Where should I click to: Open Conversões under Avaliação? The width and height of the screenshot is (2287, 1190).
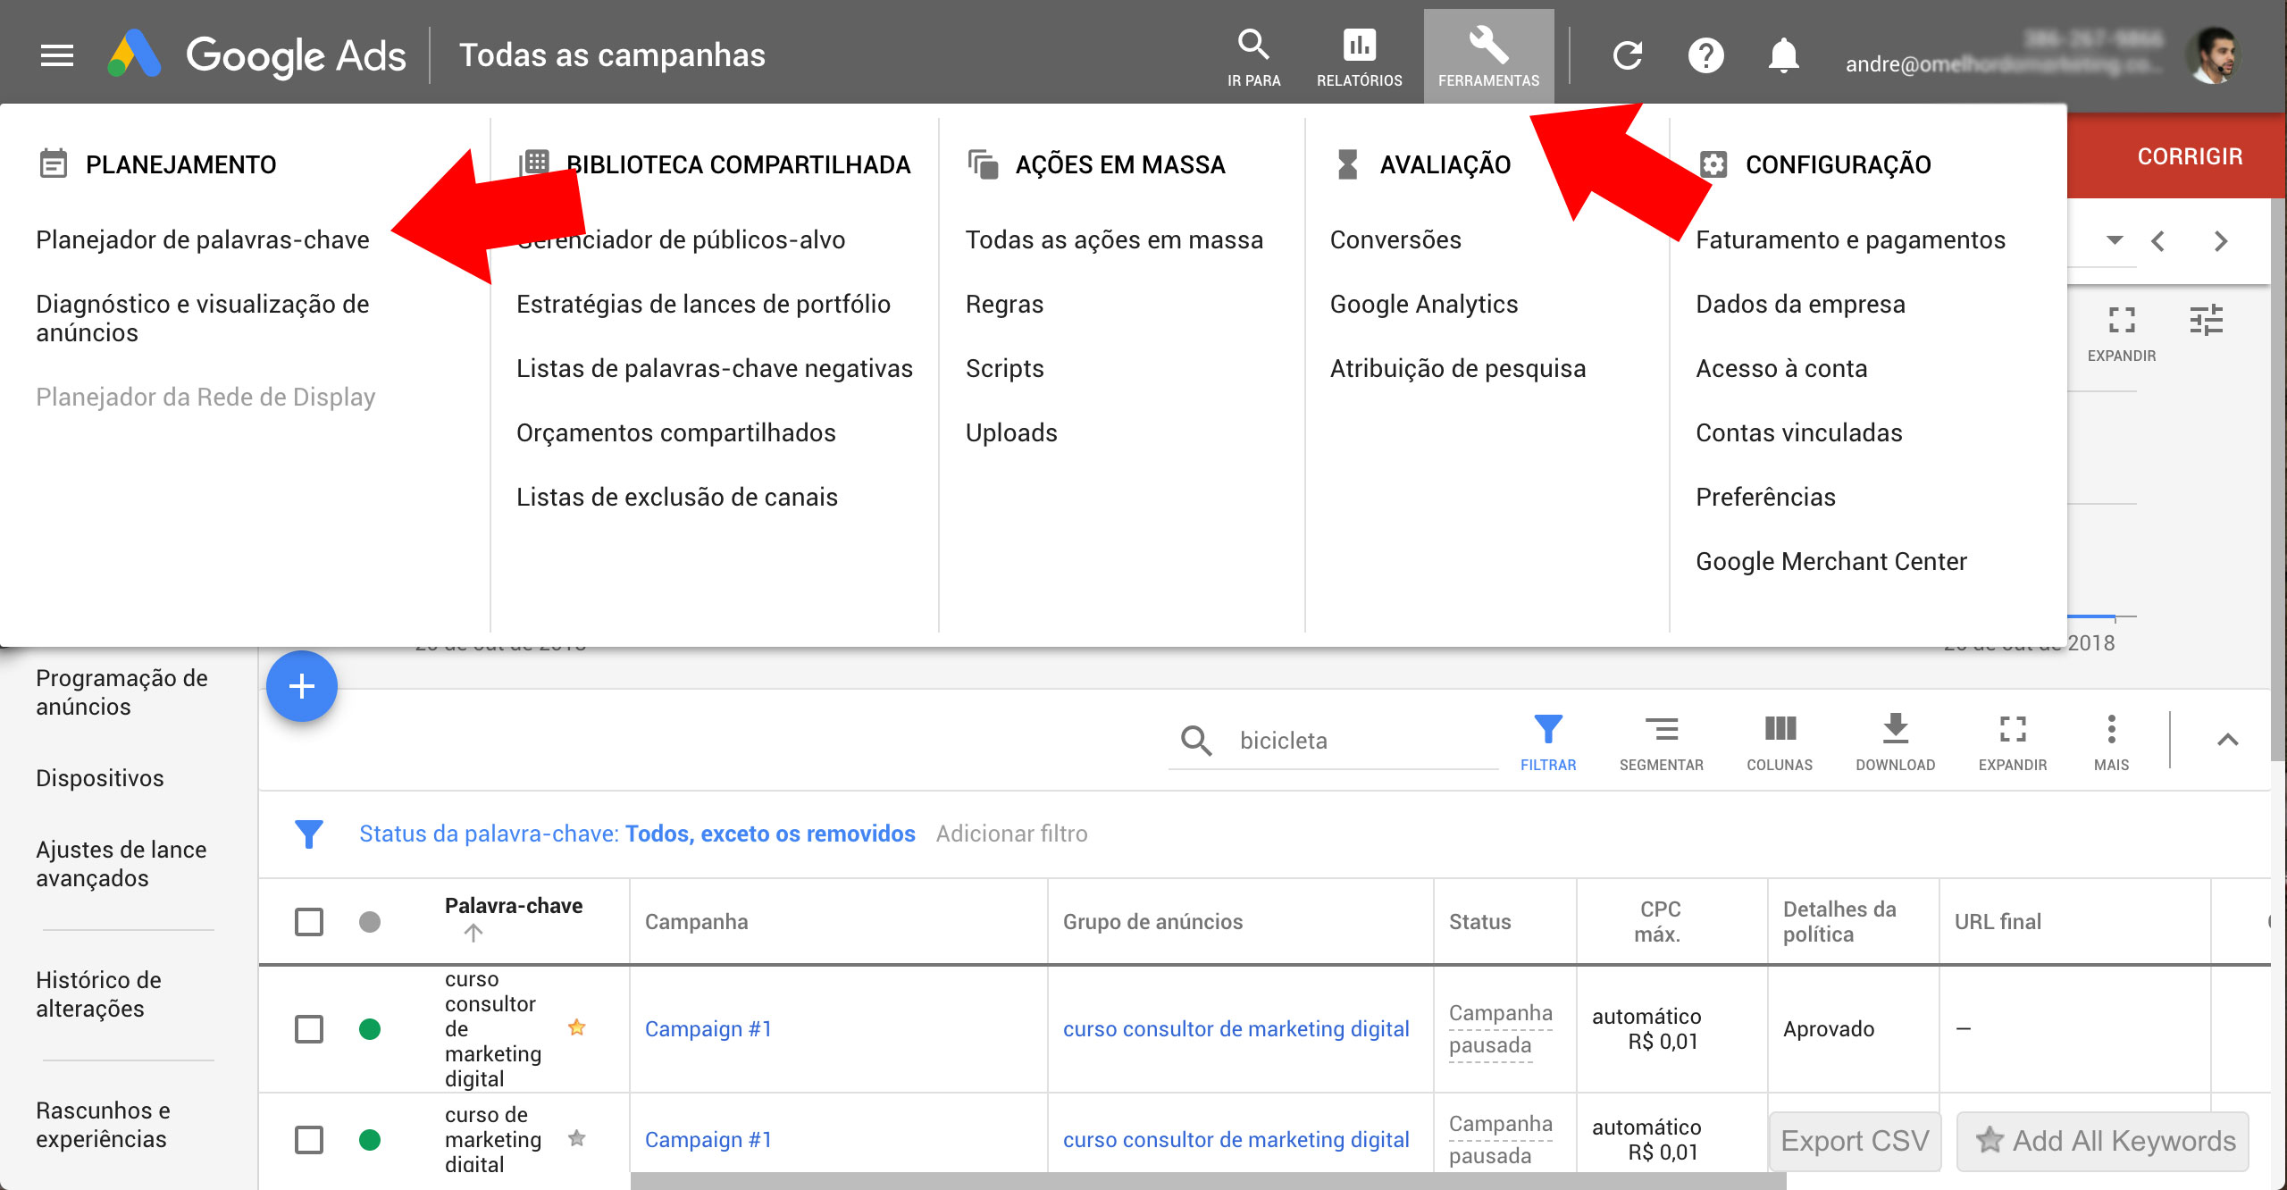(1395, 239)
